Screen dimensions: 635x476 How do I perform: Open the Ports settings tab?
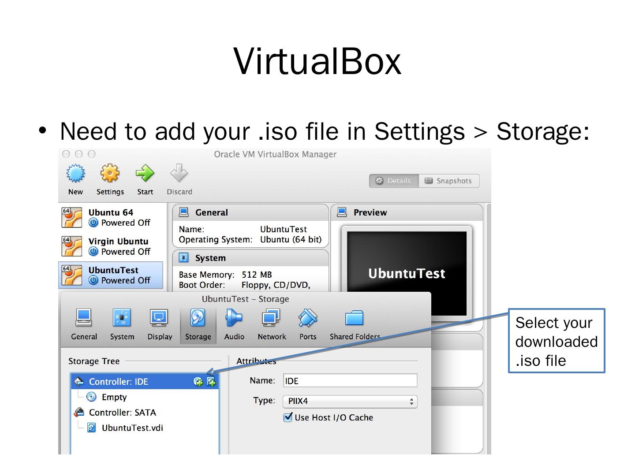[308, 324]
